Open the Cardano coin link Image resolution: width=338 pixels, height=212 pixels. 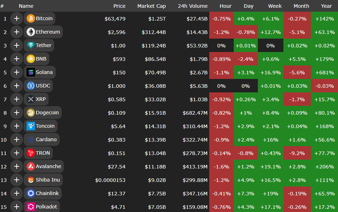46,139
